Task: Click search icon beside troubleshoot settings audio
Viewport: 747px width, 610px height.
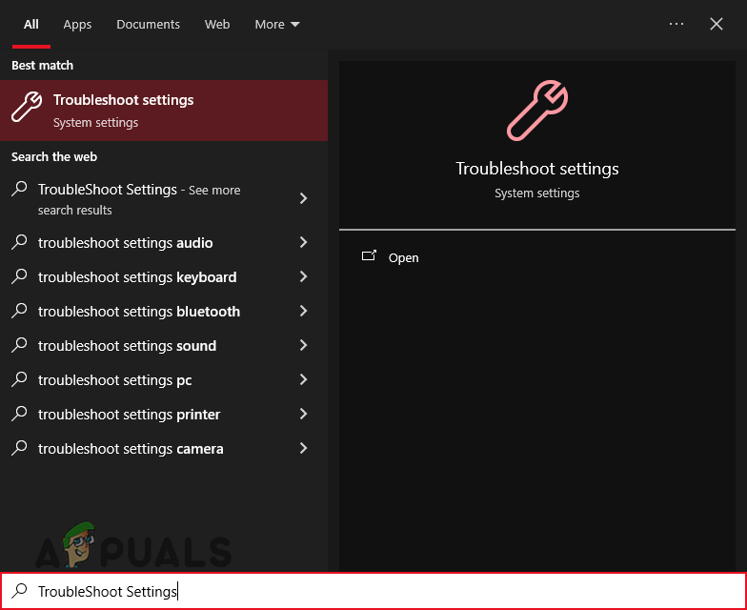Action: point(19,242)
